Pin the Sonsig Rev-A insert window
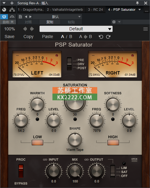 137,3
